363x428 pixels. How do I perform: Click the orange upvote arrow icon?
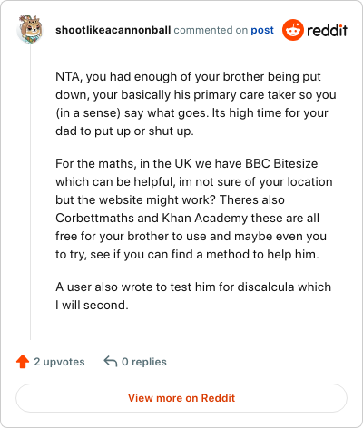coord(23,362)
